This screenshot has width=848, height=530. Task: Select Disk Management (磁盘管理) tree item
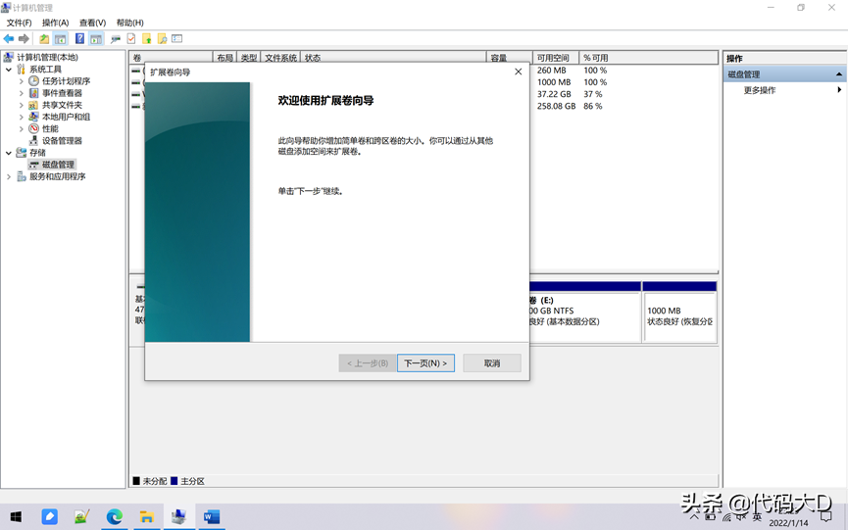pos(58,165)
